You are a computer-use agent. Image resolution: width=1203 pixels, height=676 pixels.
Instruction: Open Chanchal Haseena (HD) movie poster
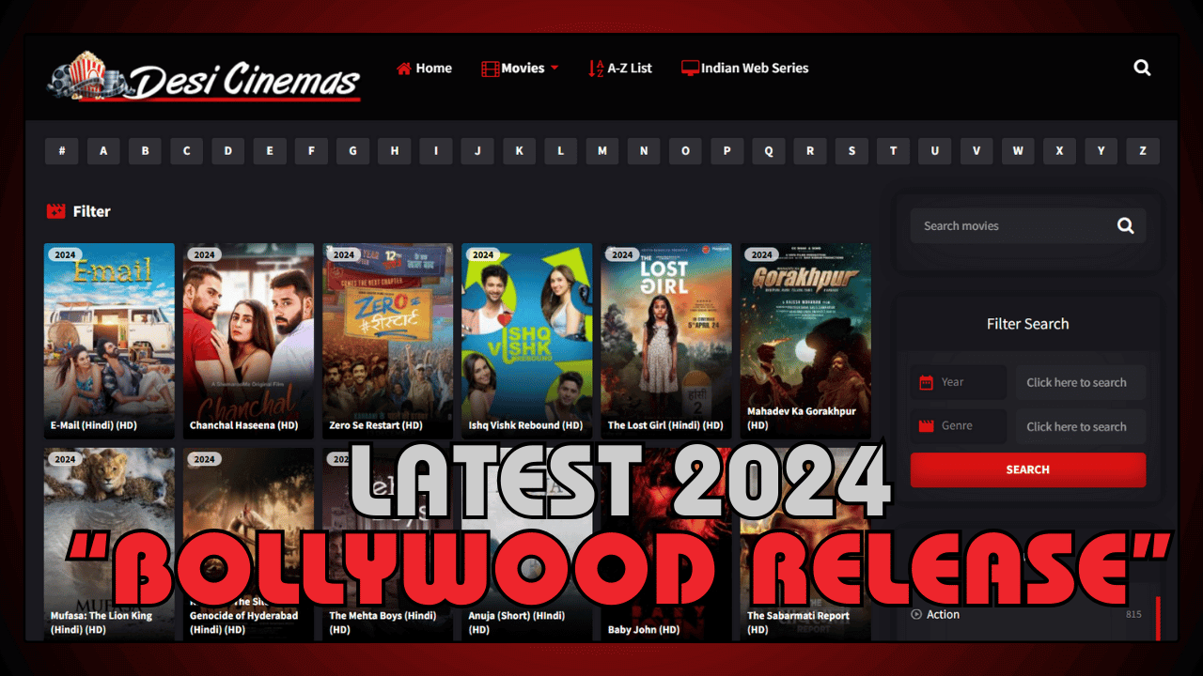(x=248, y=341)
